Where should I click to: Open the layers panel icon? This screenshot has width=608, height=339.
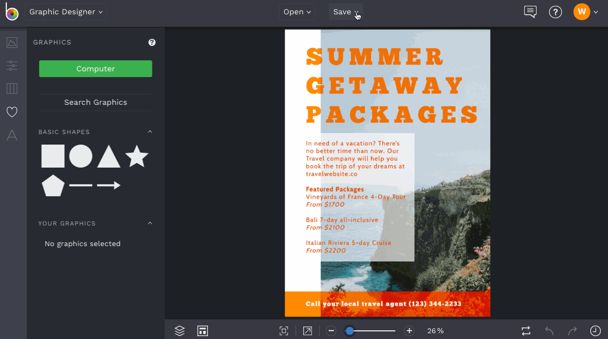(180, 331)
